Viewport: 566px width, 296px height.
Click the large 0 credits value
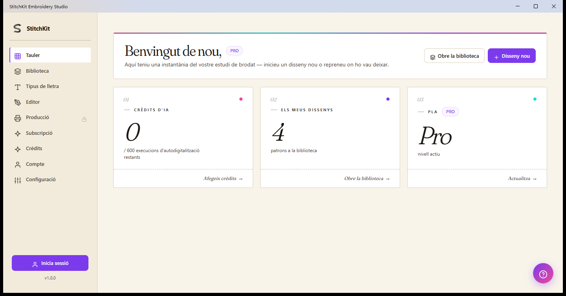(132, 132)
